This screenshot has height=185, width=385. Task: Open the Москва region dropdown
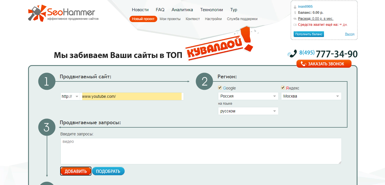point(311,96)
